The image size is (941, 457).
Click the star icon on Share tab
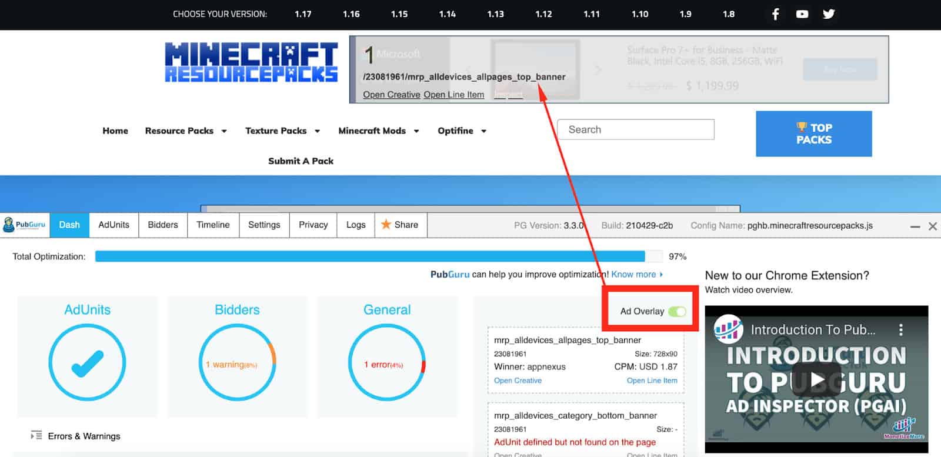[x=386, y=224]
